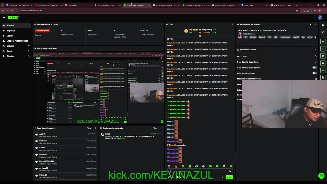Open Modo lento options arrow
This screenshot has height=184, width=327.
(316, 56)
